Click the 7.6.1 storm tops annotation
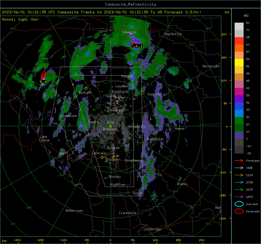Screen dimensions: 261x244 pos(137,46)
